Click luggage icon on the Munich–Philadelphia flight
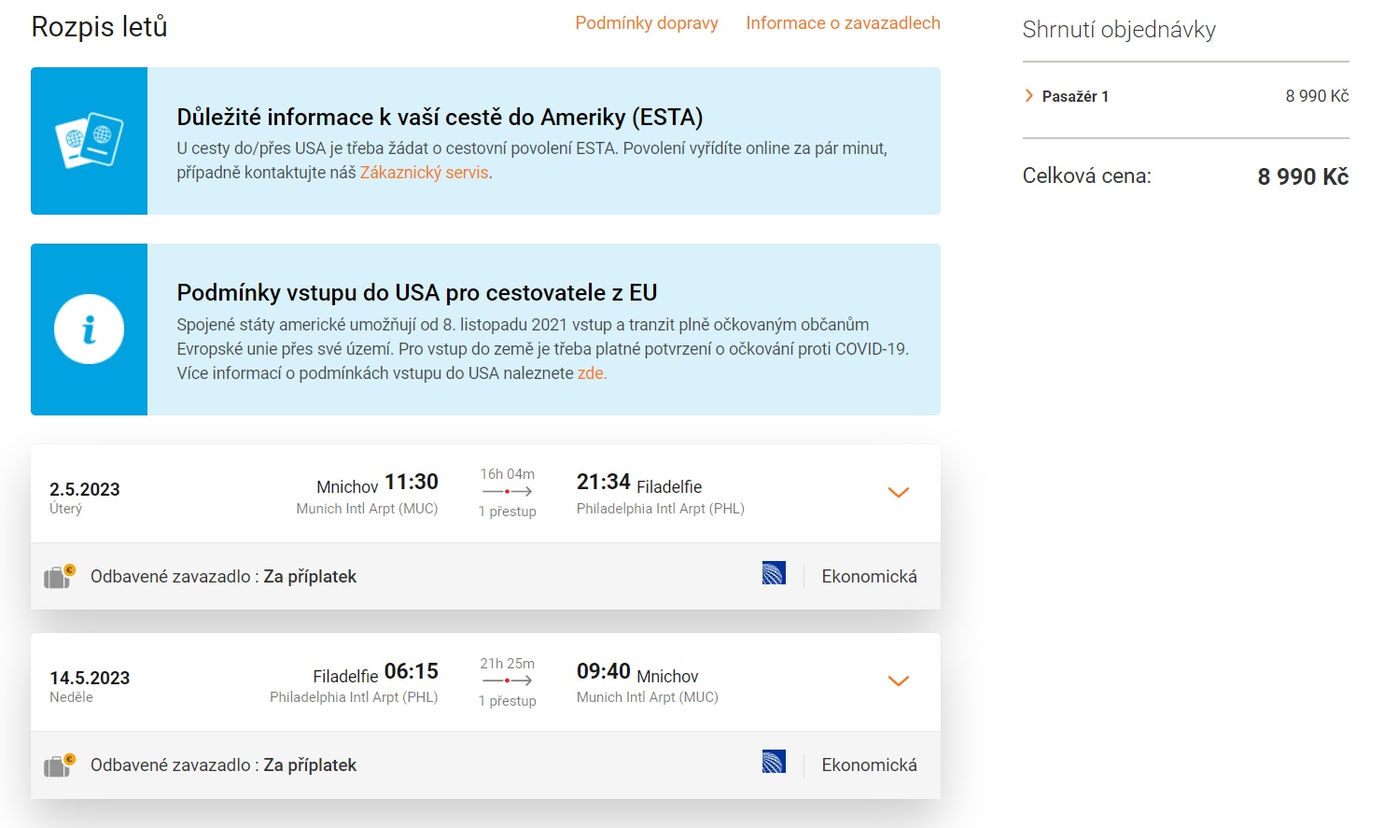1384x828 pixels. click(x=59, y=577)
